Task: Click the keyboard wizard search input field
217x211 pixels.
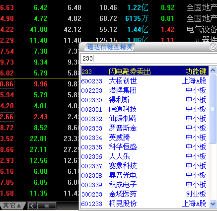Action: (148, 59)
